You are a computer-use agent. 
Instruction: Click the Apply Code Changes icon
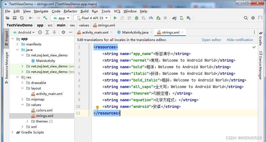click(x=129, y=18)
